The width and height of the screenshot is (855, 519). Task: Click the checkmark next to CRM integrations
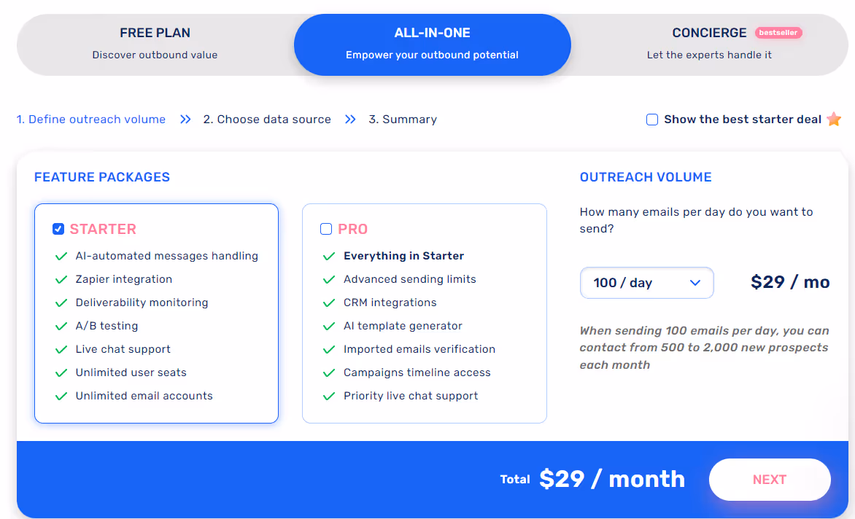pos(328,303)
